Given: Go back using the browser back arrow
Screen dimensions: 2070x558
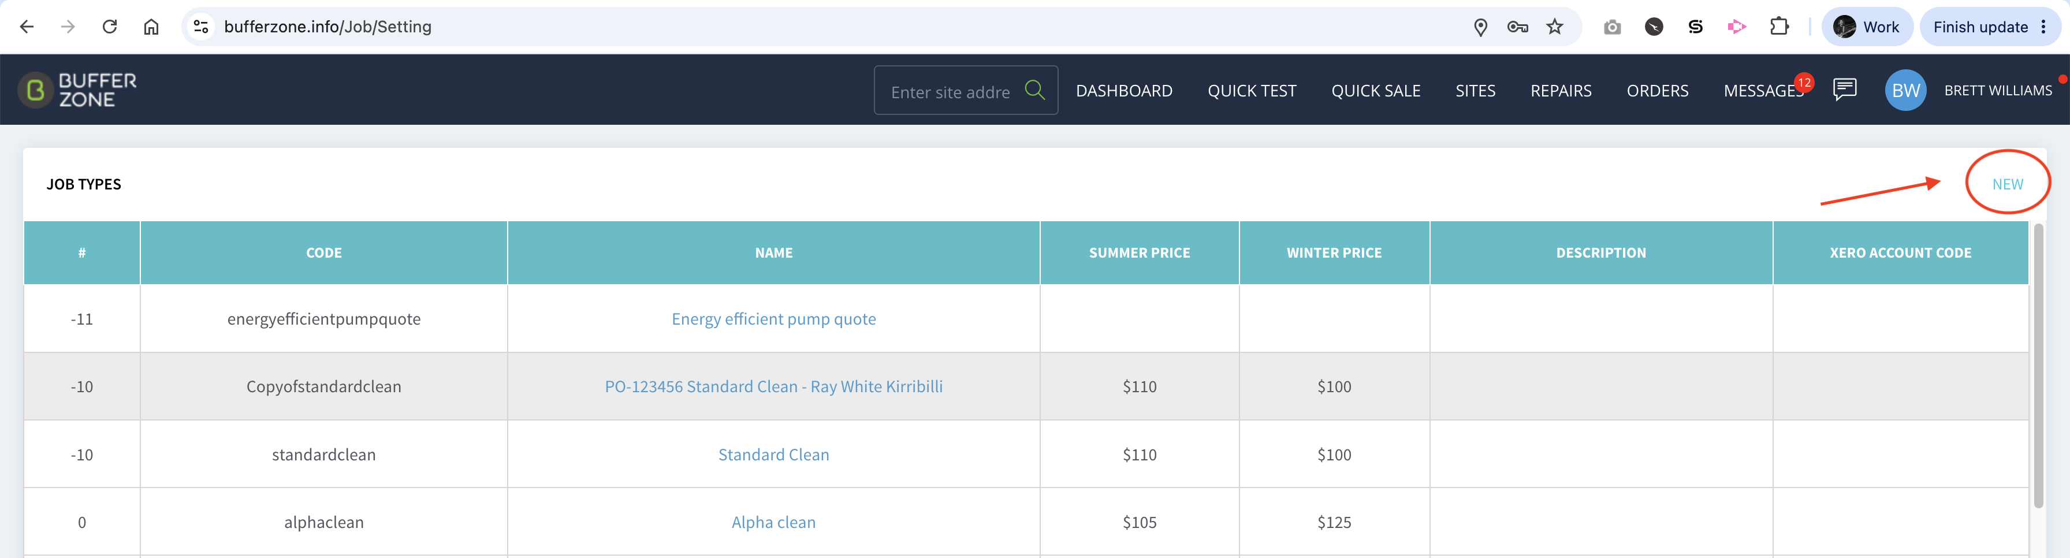Looking at the screenshot, I should pos(27,27).
